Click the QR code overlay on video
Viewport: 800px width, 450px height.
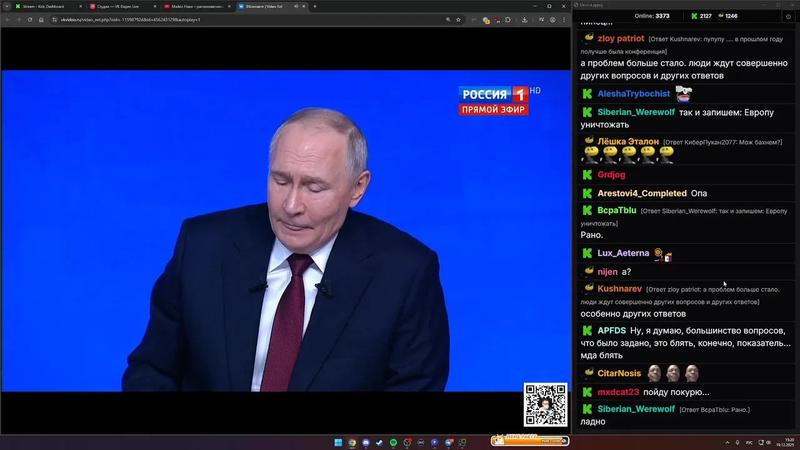[546, 404]
